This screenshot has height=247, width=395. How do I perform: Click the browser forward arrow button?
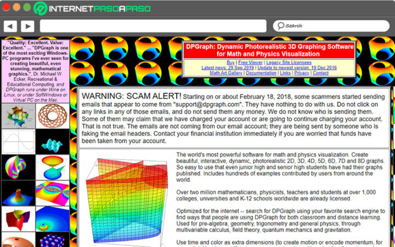click(27, 26)
